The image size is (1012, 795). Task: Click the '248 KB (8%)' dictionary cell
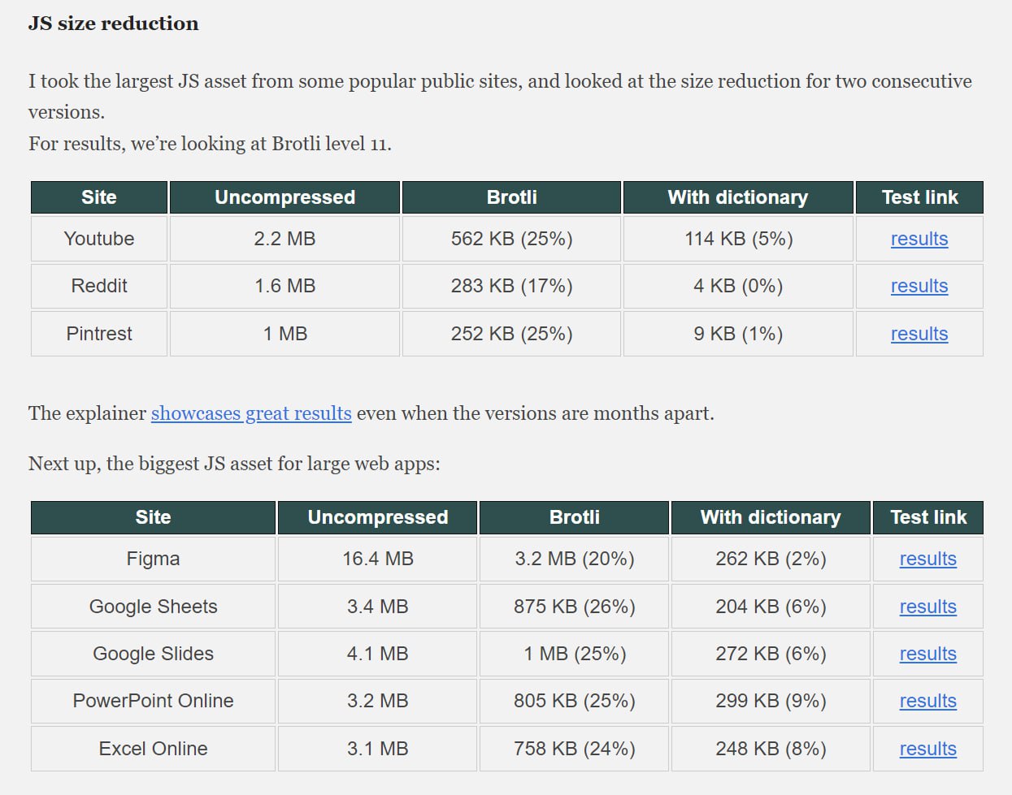click(x=771, y=749)
